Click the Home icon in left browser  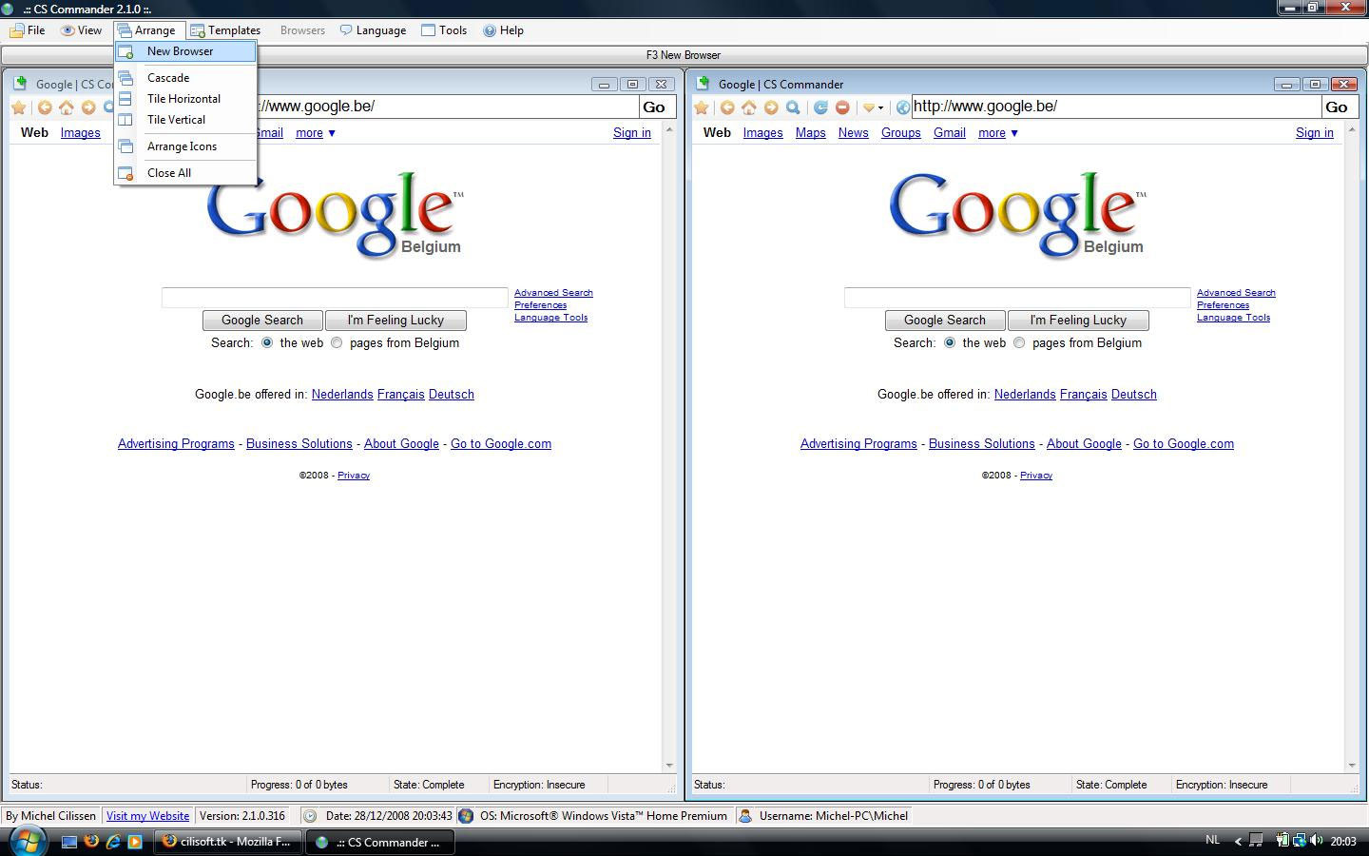pos(67,107)
